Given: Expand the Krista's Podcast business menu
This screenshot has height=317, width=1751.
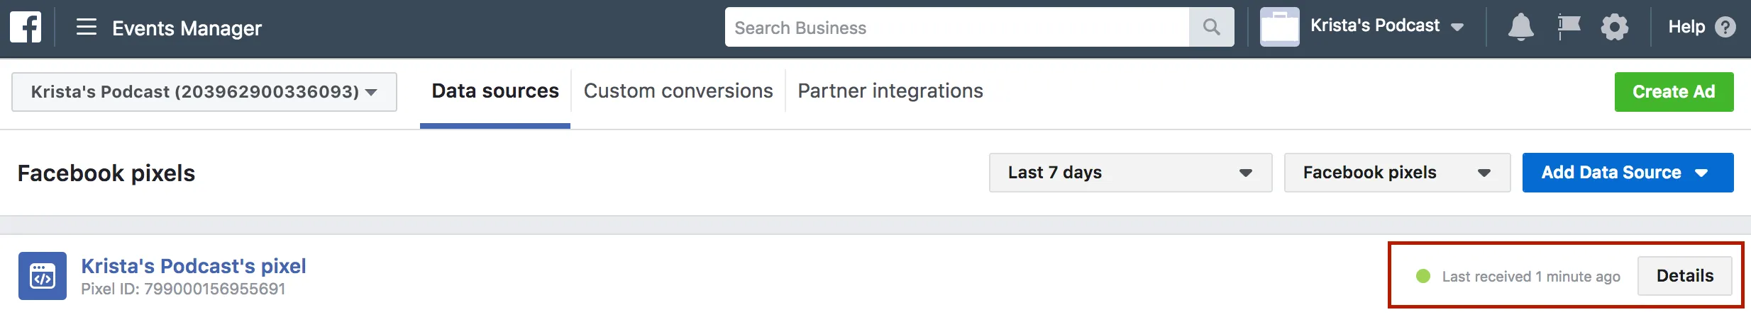Looking at the screenshot, I should (1387, 27).
